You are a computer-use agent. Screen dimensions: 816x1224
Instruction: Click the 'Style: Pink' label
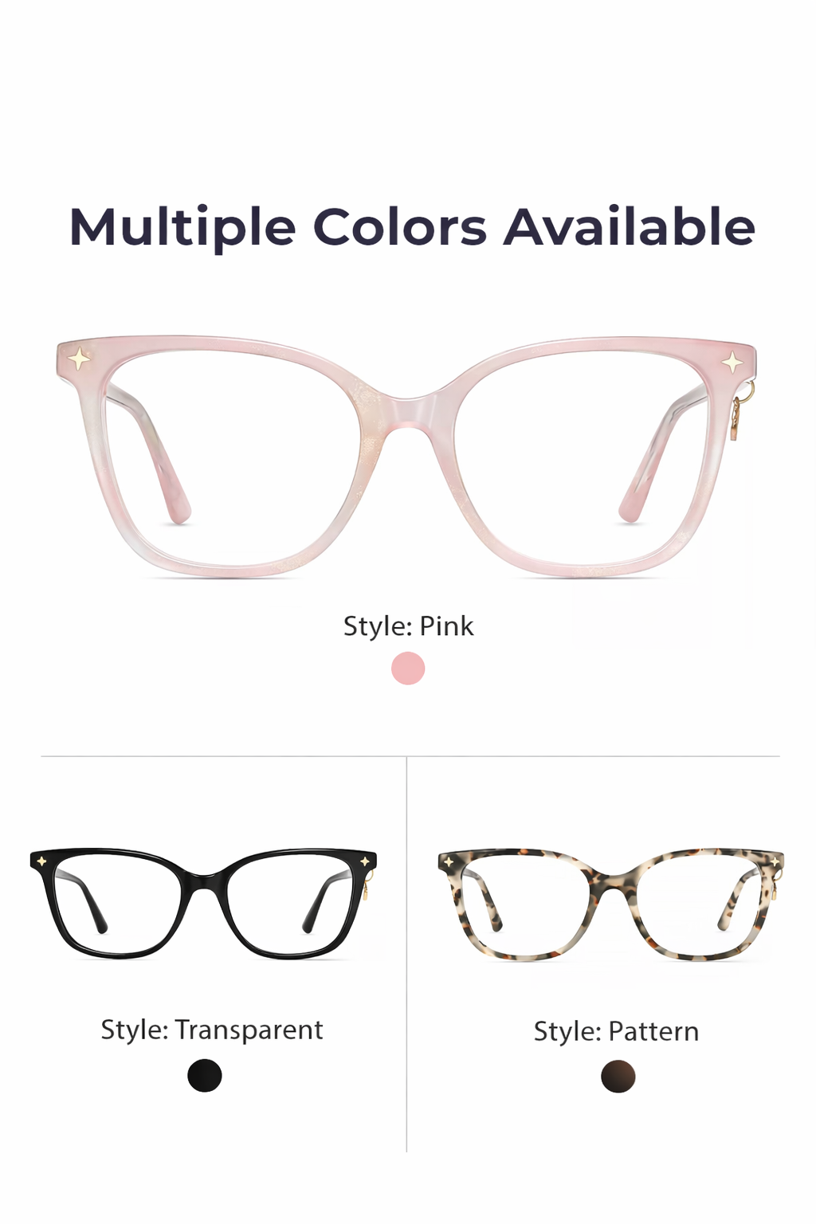[408, 626]
